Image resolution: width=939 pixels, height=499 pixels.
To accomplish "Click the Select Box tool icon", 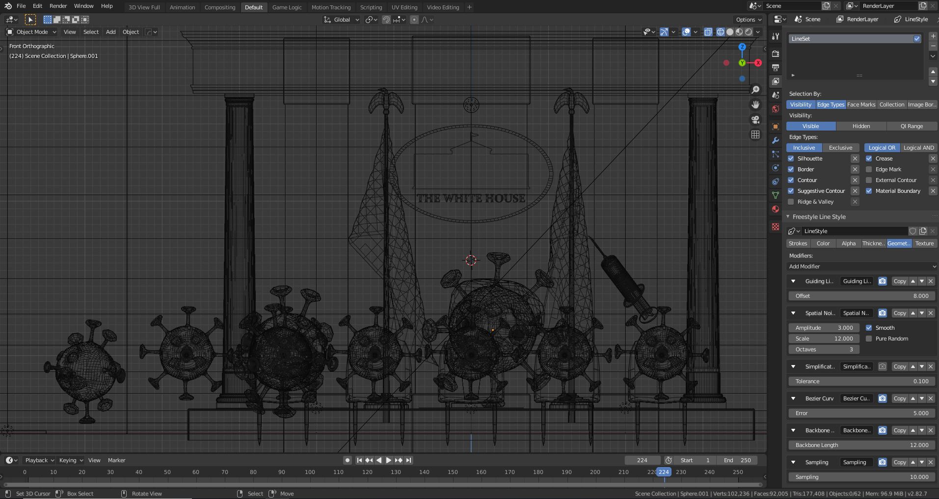I will 30,20.
